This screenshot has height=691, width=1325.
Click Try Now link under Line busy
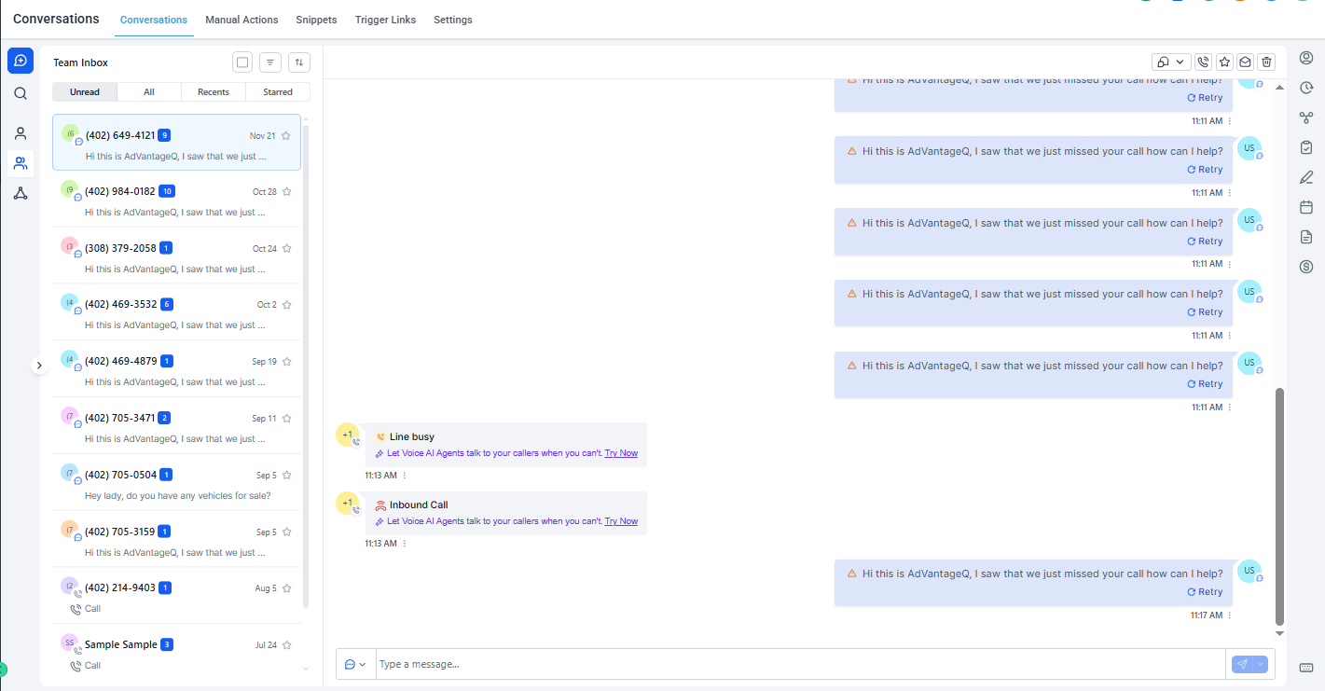pos(621,453)
